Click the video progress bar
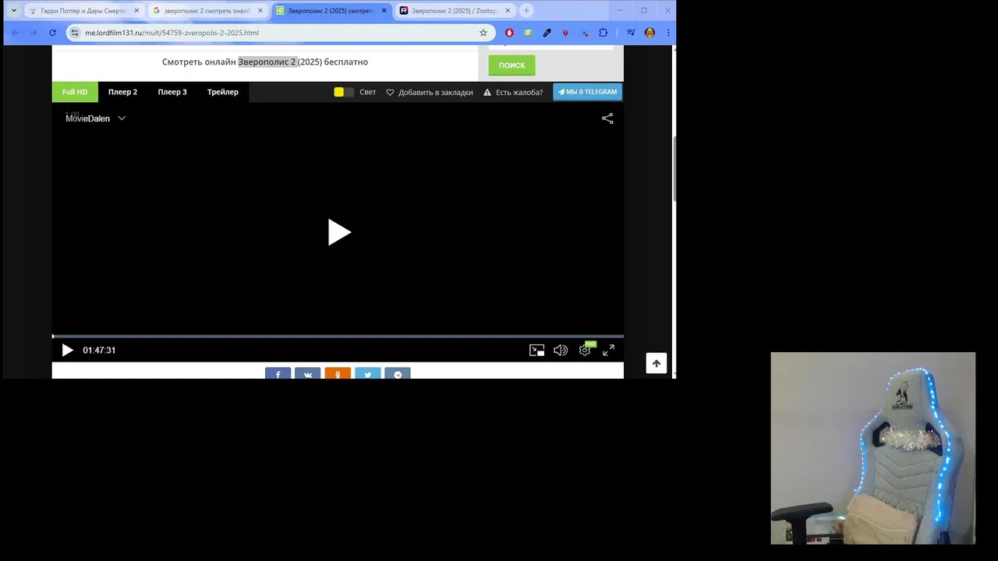Viewport: 998px width, 561px height. coord(338,337)
